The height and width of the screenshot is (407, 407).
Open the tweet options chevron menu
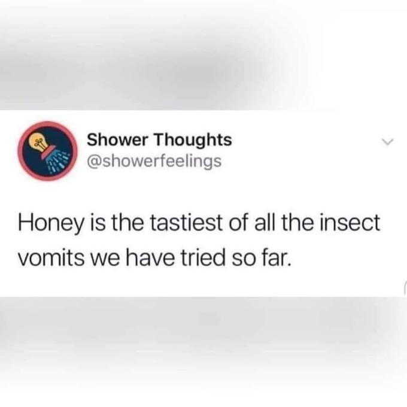click(x=387, y=142)
